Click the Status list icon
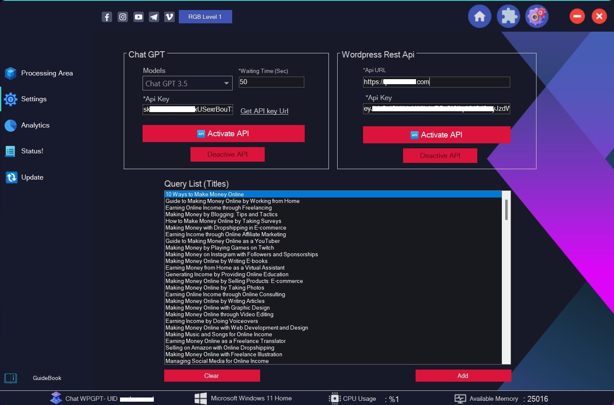 (10, 151)
